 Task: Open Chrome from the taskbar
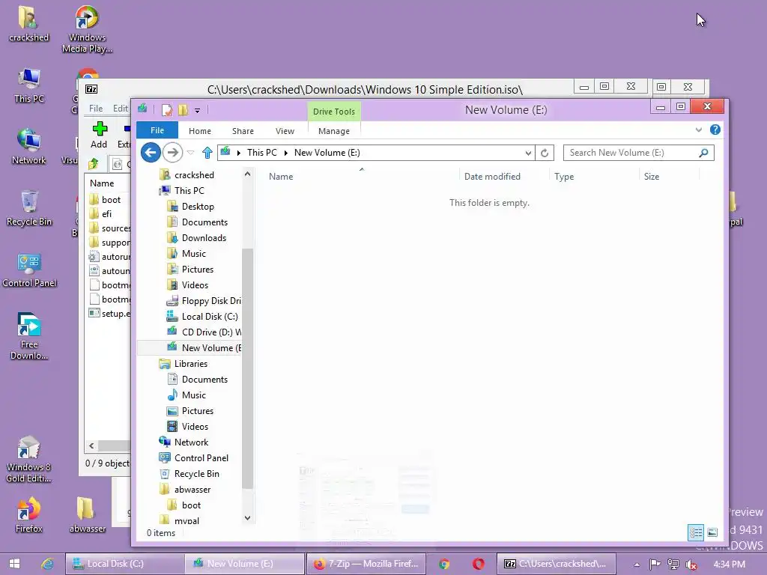(443, 564)
